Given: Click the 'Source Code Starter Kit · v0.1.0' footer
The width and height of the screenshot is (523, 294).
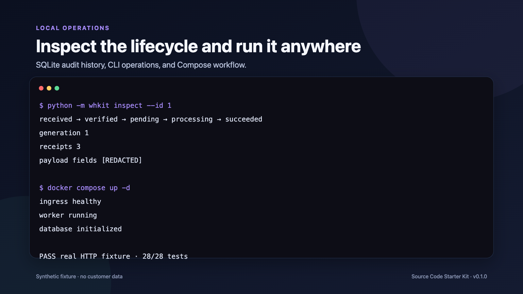Looking at the screenshot, I should pyautogui.click(x=449, y=276).
